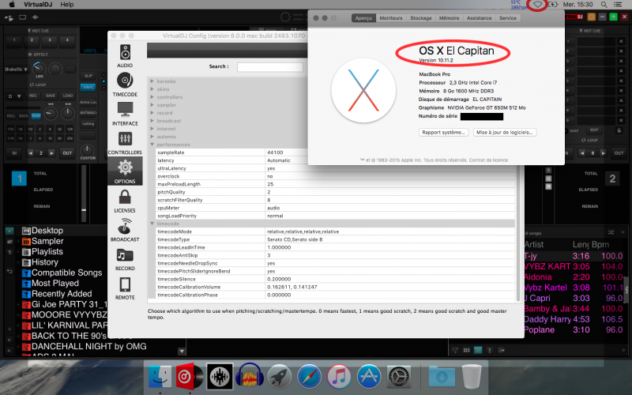Open the Timecode settings section
632x395 pixels.
pyautogui.click(x=125, y=85)
